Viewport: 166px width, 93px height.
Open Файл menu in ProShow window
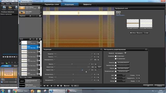(3, 4)
